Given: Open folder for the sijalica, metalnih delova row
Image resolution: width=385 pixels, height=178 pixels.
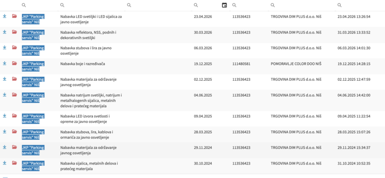Looking at the screenshot, I should pos(14,163).
